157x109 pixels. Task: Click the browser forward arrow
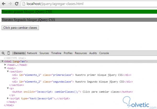10,4
